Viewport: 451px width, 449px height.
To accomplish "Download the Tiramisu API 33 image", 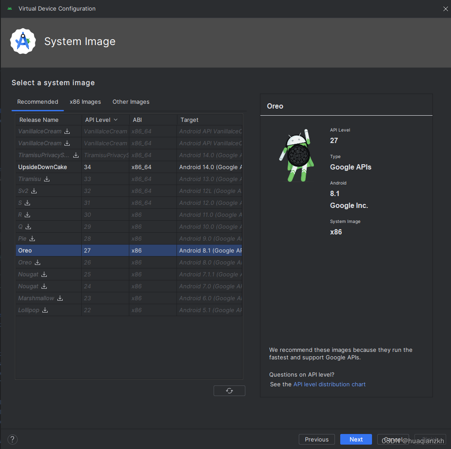I will (x=47, y=179).
